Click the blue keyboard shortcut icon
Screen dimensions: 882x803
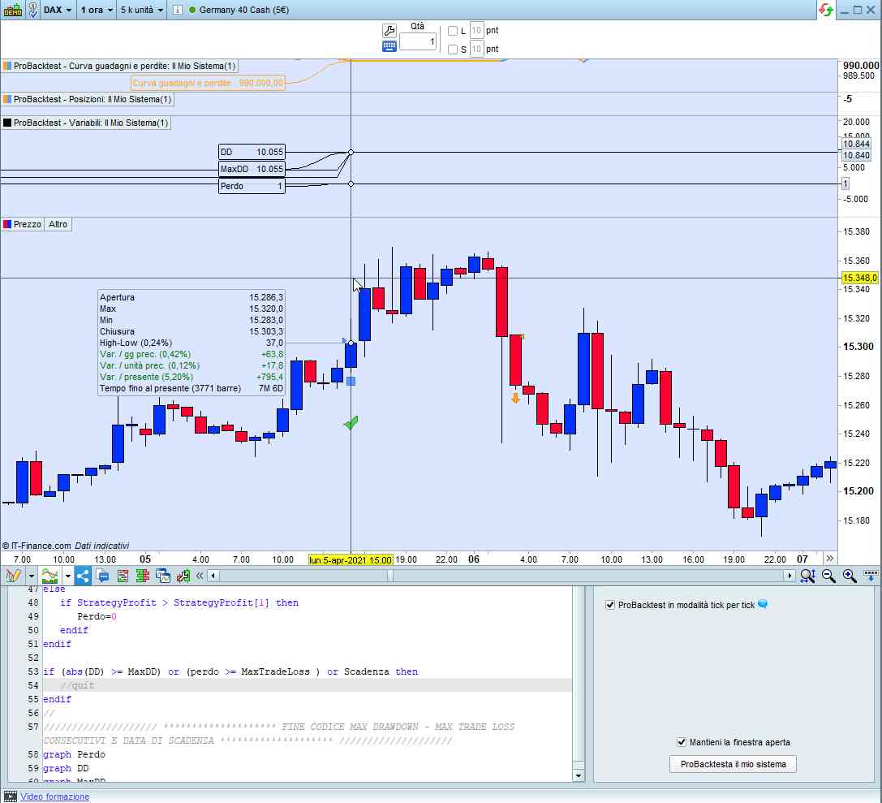coord(389,46)
